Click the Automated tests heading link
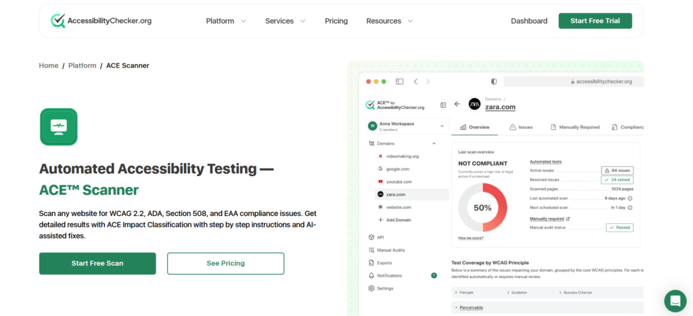This screenshot has width=693, height=316. click(x=545, y=162)
